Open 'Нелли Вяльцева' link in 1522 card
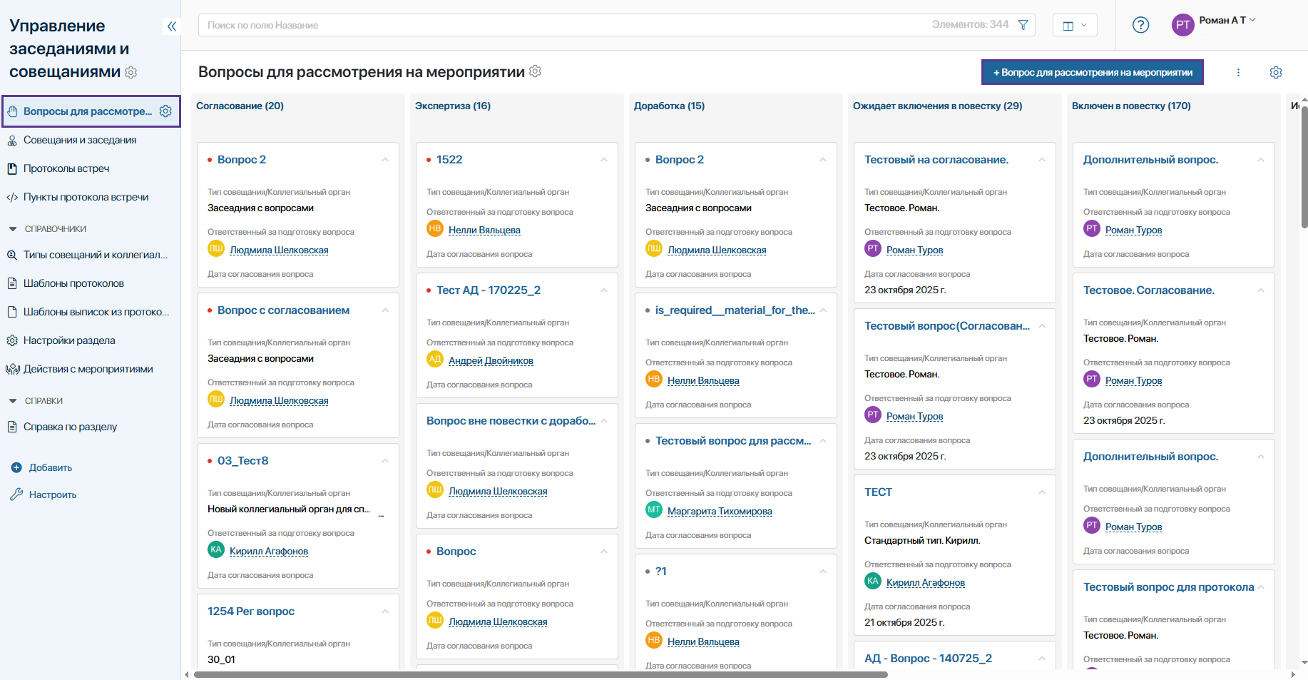The height and width of the screenshot is (680, 1308). [484, 230]
